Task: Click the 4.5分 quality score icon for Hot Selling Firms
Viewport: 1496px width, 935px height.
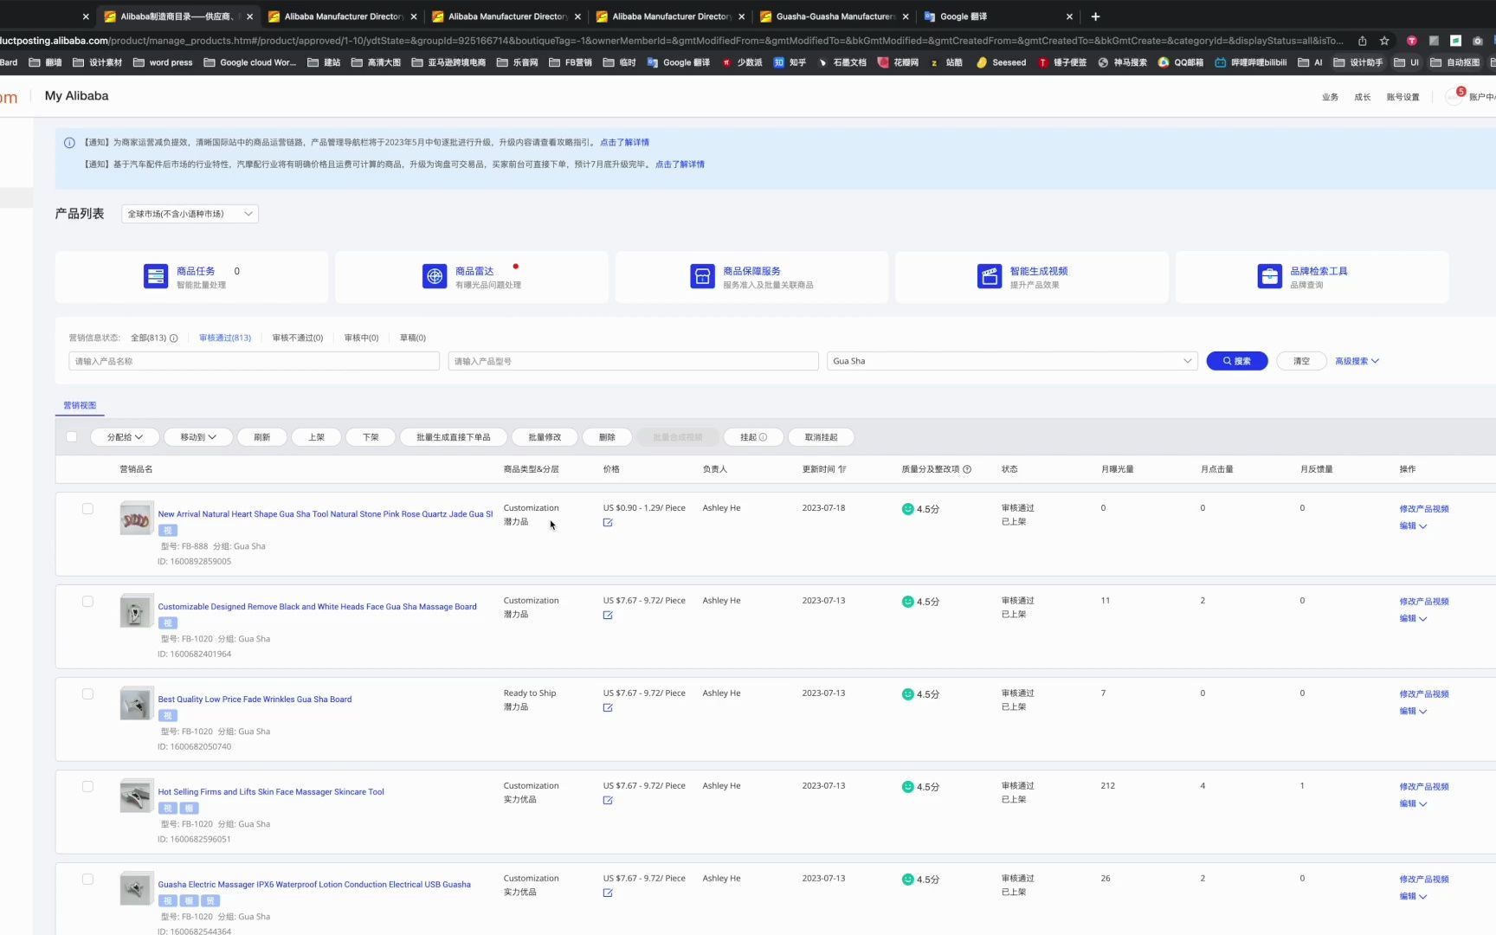Action: (x=907, y=787)
